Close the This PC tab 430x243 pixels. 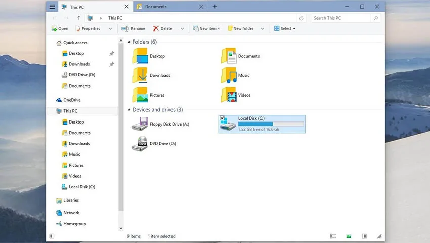126,7
